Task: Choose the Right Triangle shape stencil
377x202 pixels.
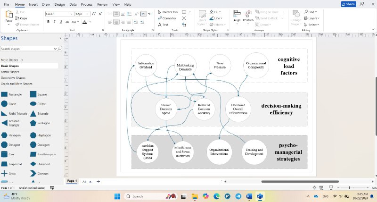Action: [x=14, y=113]
